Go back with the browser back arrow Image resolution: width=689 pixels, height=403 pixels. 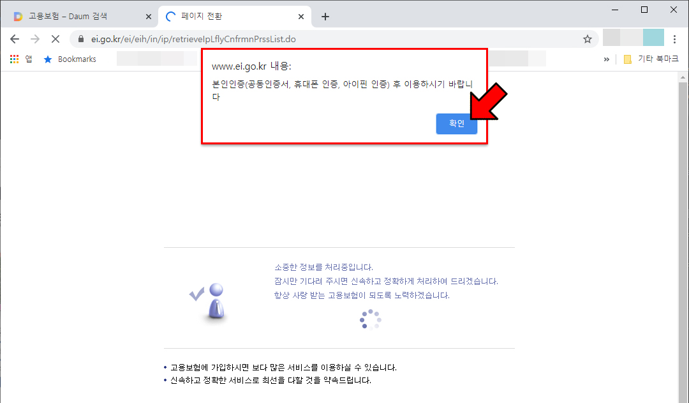15,39
